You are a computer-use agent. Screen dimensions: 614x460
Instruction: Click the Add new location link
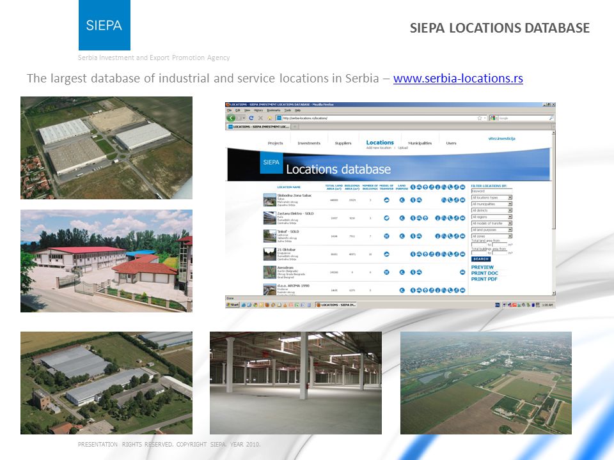point(379,148)
